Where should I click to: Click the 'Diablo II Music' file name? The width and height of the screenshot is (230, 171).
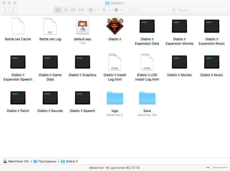(212, 75)
